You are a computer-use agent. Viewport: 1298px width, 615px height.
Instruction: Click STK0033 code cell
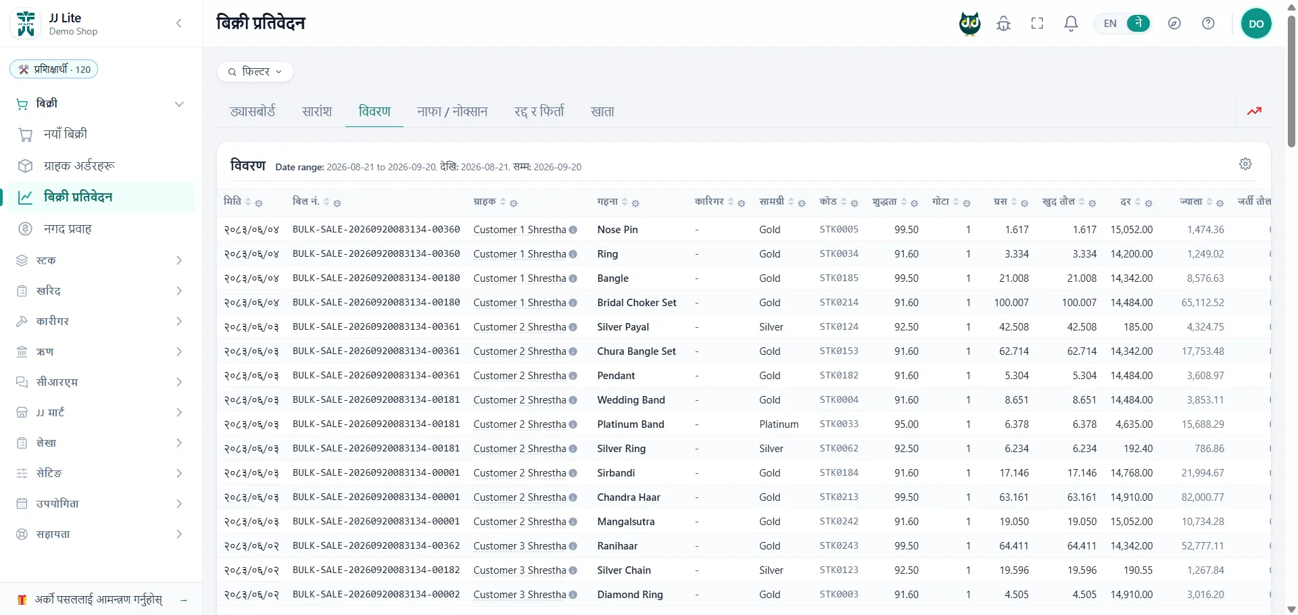[839, 424]
